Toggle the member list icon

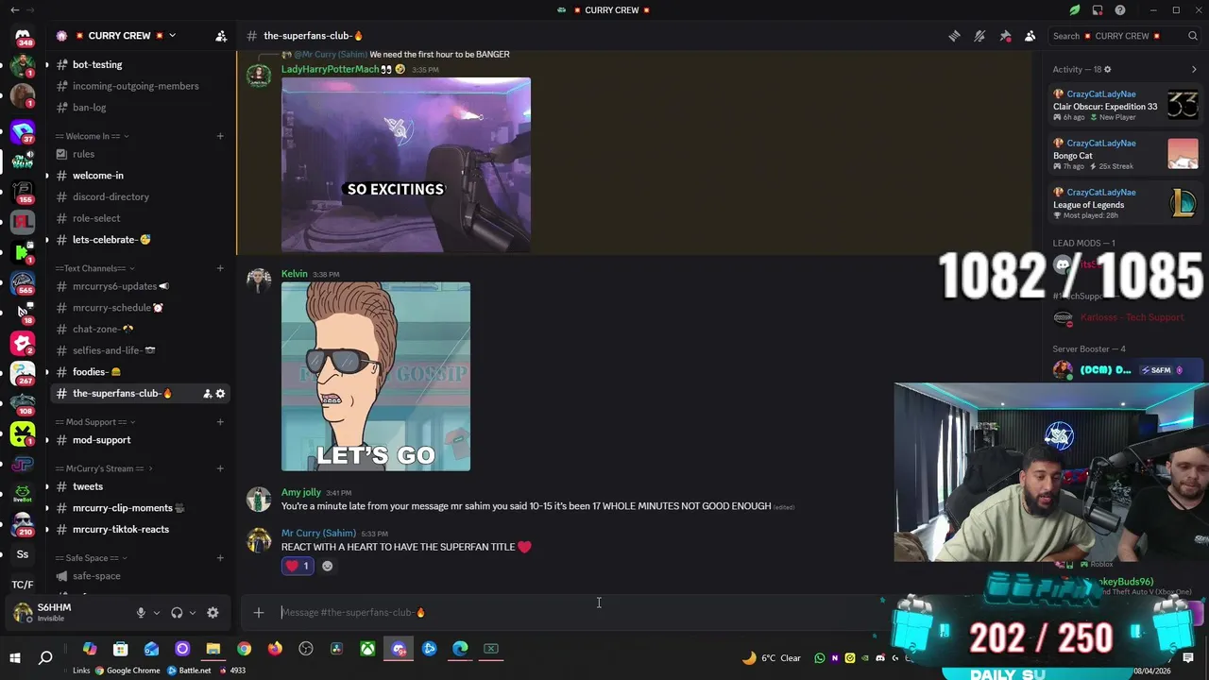pyautogui.click(x=1030, y=36)
